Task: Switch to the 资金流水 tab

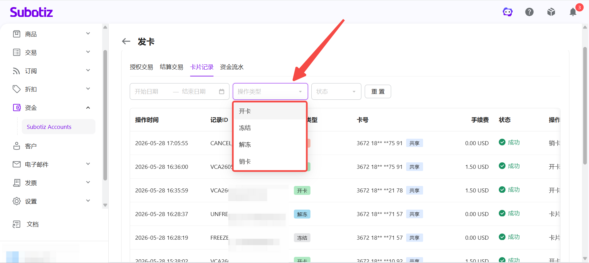Action: point(232,67)
